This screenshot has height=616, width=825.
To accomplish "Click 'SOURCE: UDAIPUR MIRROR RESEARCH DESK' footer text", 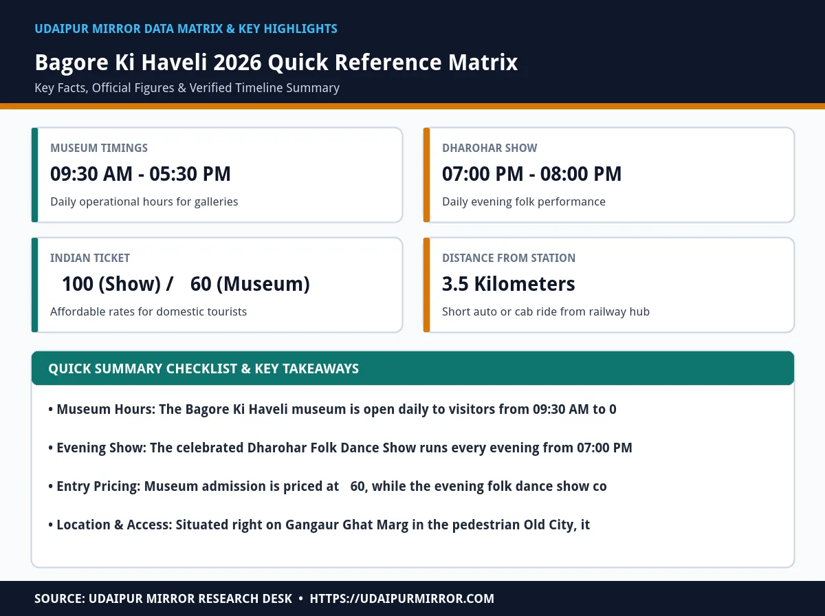I will coord(164,599).
